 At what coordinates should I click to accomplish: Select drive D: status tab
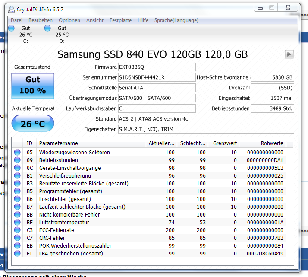pos(62,35)
